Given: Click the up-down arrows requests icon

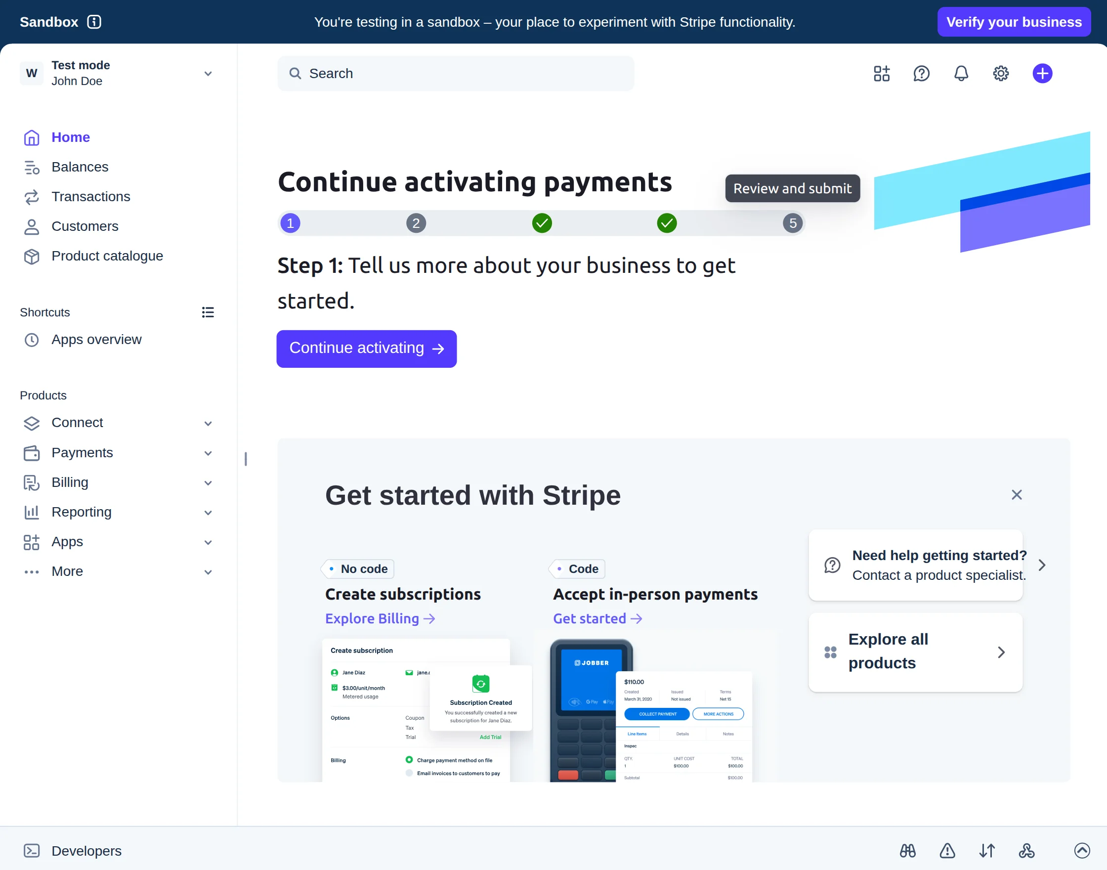Looking at the screenshot, I should (x=987, y=851).
